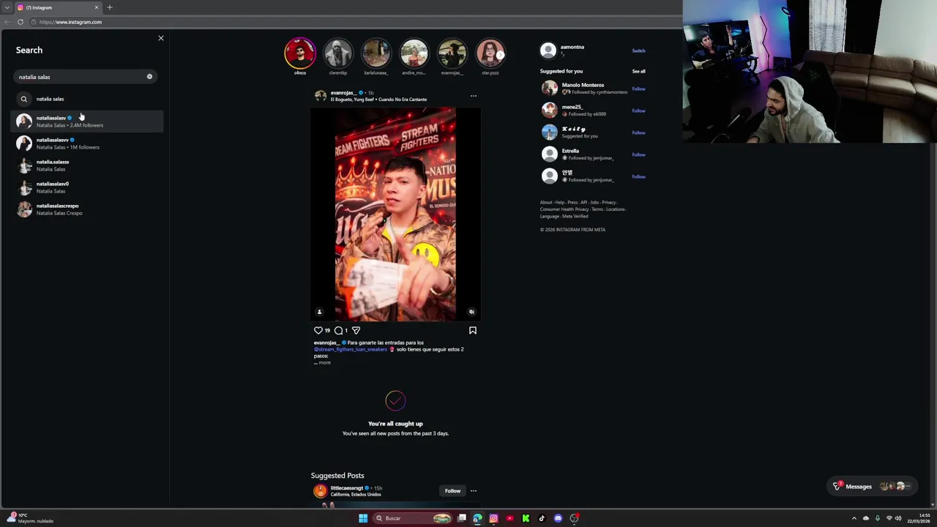Reload the page with the browser refresh icon
Image resolution: width=937 pixels, height=527 pixels.
click(20, 22)
